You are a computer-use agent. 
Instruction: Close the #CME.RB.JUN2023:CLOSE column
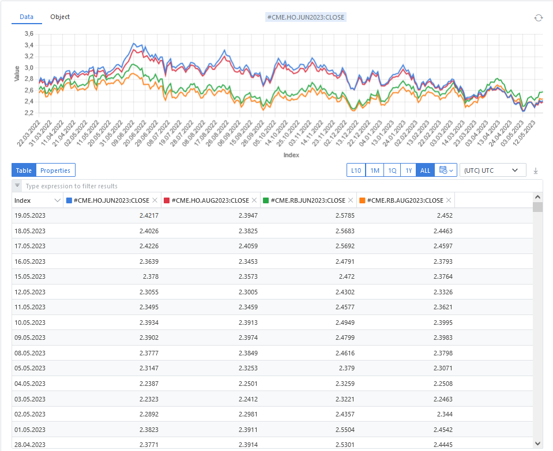(x=351, y=200)
